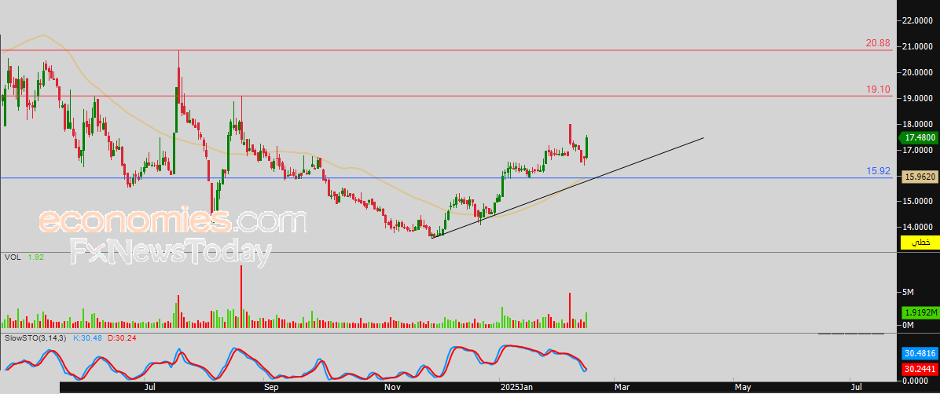The image size is (940, 394).
Task: Click the D:30.24 stochastic reading
Action: click(x=120, y=337)
